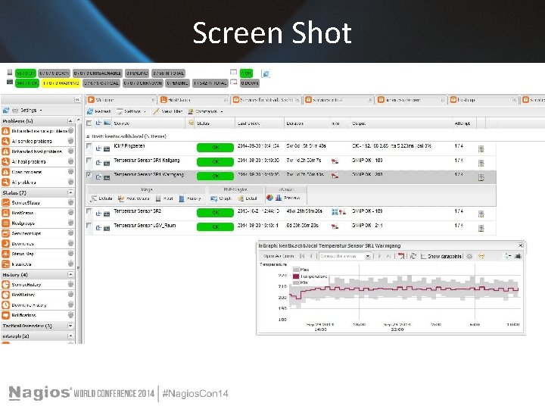Click the yellow WARNING status counter
Screen dimensions: 545x409
pyautogui.click(x=61, y=83)
